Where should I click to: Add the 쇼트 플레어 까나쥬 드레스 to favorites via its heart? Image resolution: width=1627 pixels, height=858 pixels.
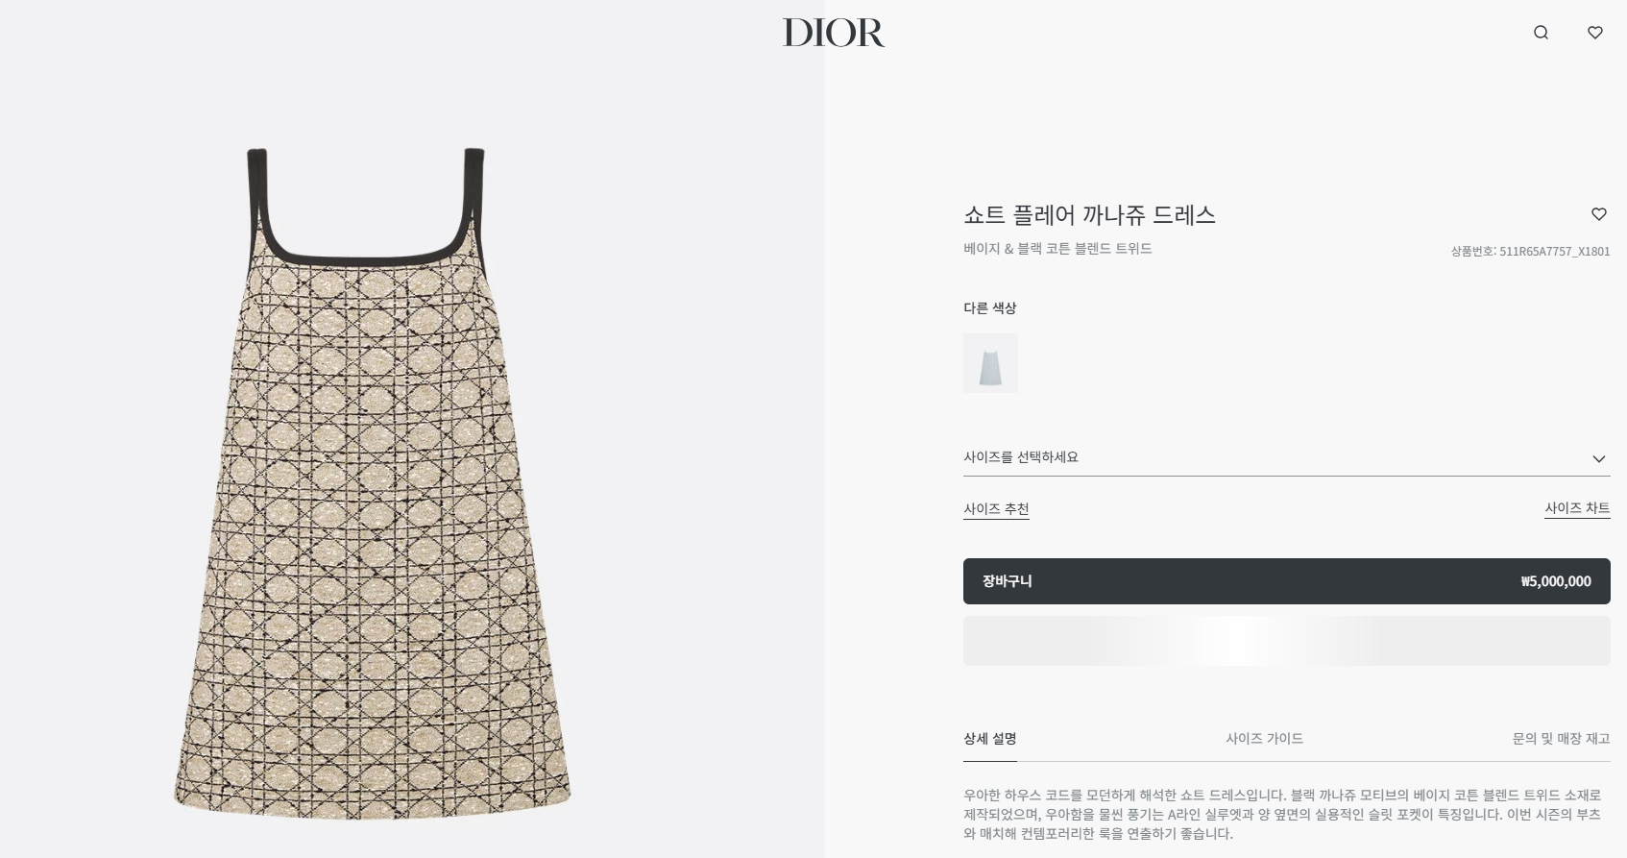pyautogui.click(x=1599, y=214)
